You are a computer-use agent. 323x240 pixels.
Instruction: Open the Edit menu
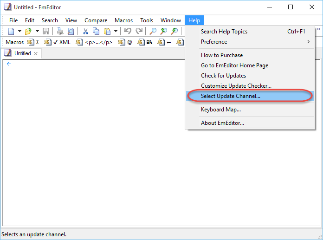30,20
